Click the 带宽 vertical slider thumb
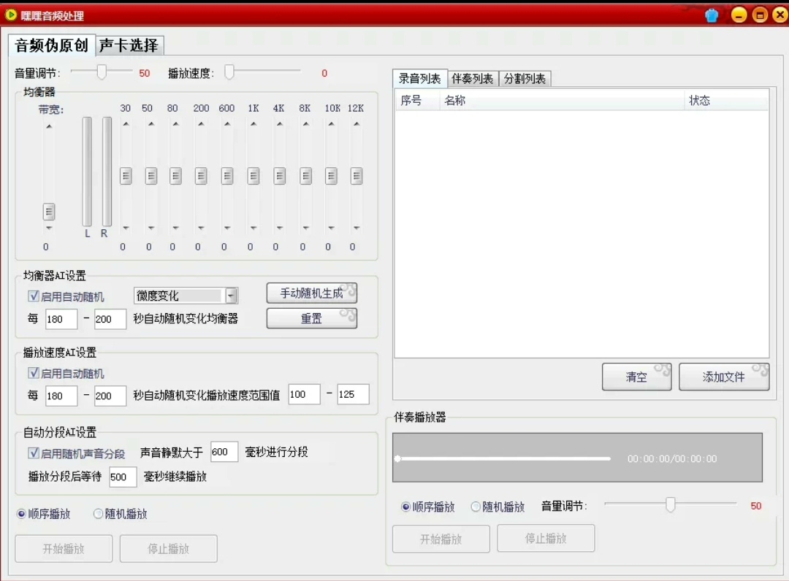Image resolution: width=789 pixels, height=581 pixels. [x=49, y=212]
